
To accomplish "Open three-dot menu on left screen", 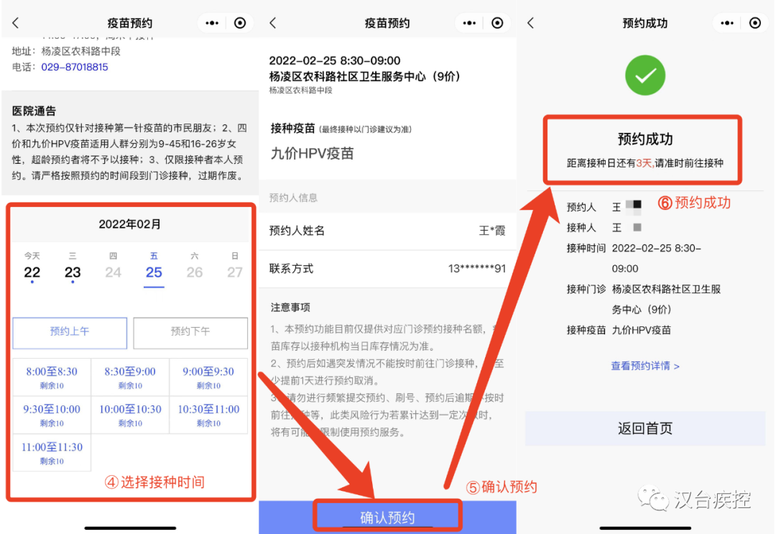I will 212,23.
